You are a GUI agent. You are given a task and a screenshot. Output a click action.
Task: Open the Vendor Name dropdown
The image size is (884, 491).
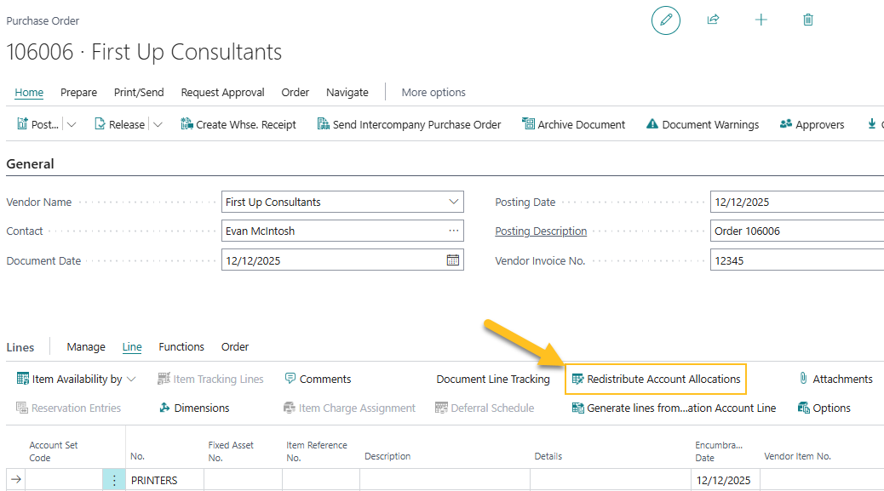point(452,202)
